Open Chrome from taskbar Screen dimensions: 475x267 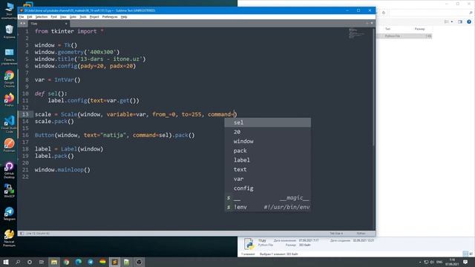(66, 262)
